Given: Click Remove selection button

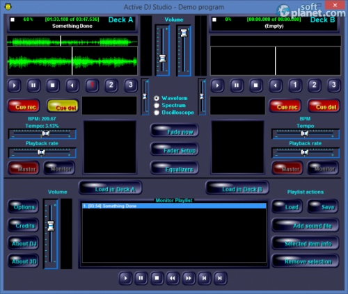Looking at the screenshot, I should tap(306, 261).
